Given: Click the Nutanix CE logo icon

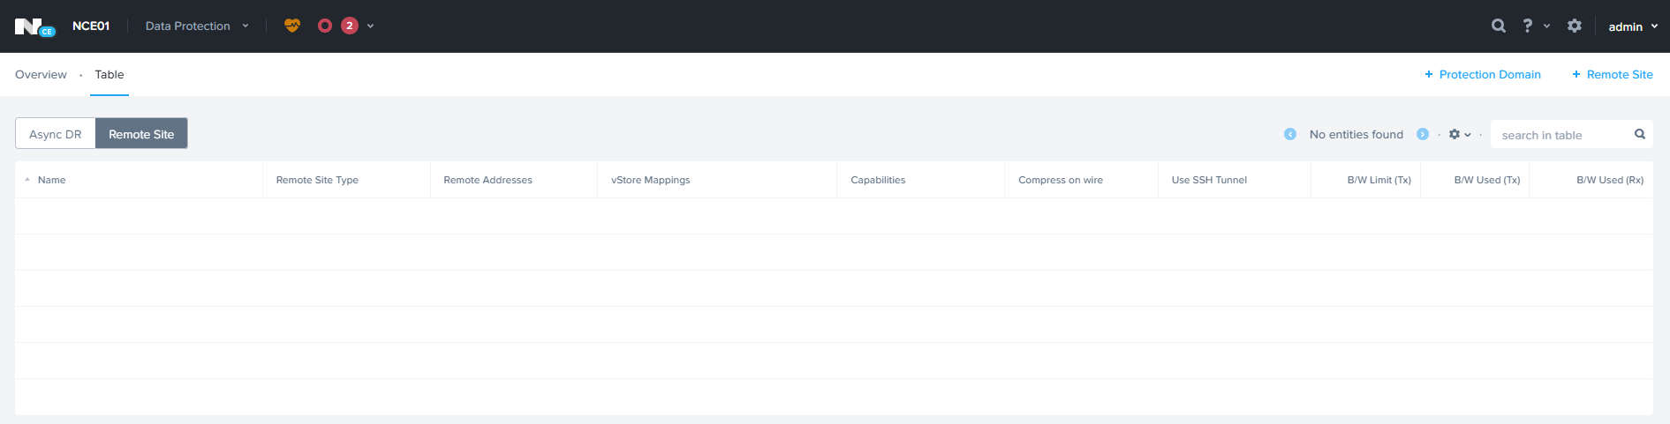Looking at the screenshot, I should [34, 26].
